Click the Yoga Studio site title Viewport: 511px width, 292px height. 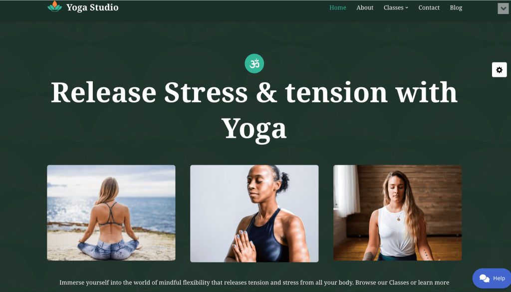tap(92, 7)
